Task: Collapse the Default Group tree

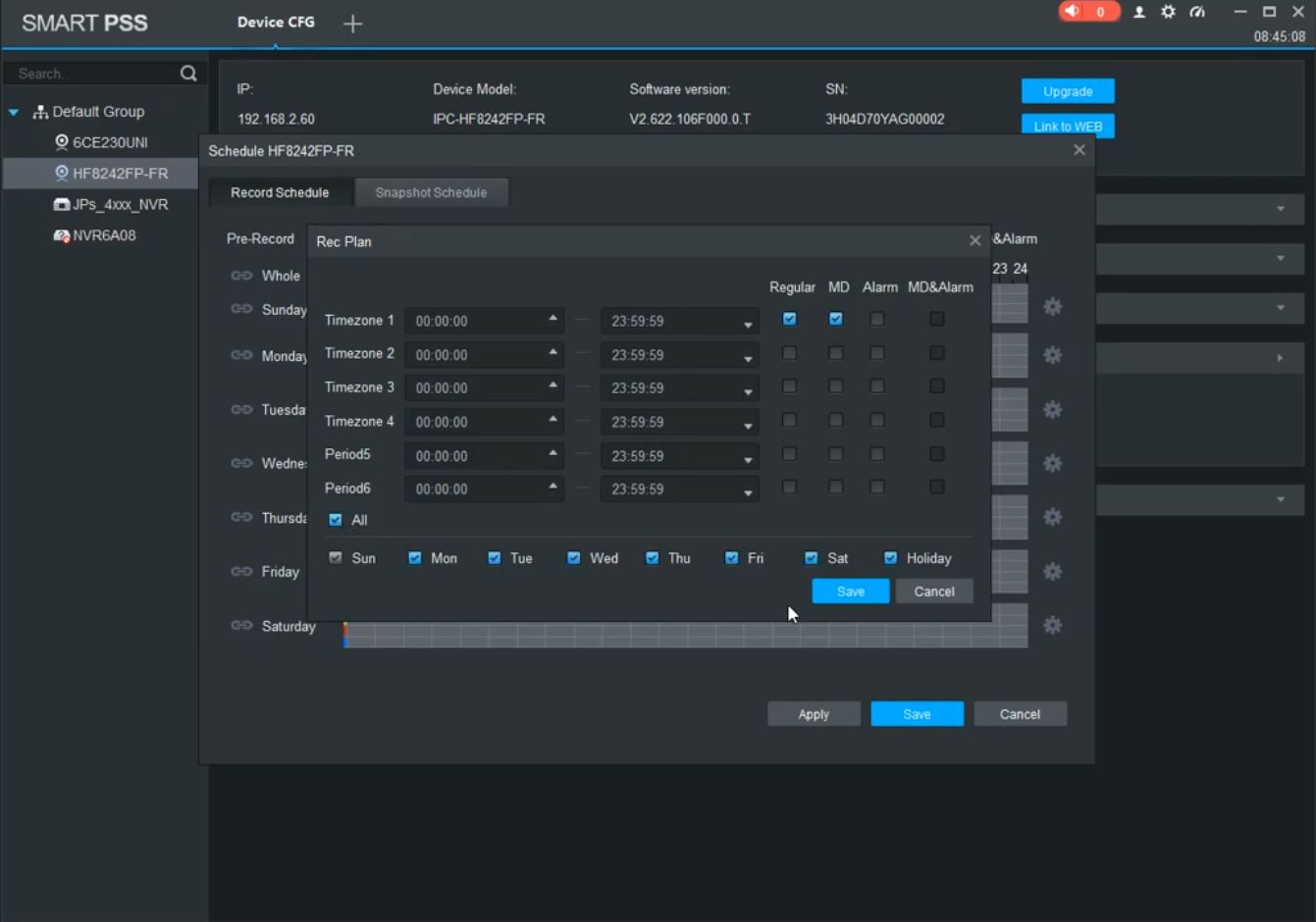Action: pos(14,112)
